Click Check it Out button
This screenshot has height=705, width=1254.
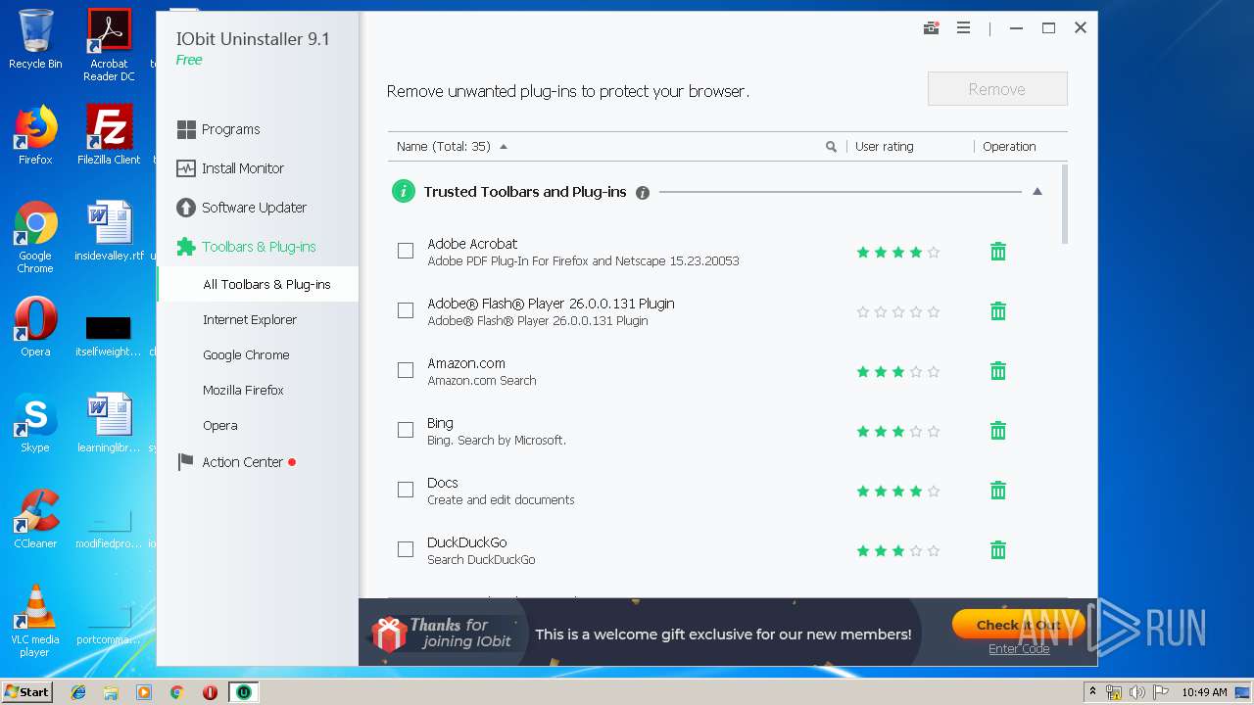(x=1019, y=625)
